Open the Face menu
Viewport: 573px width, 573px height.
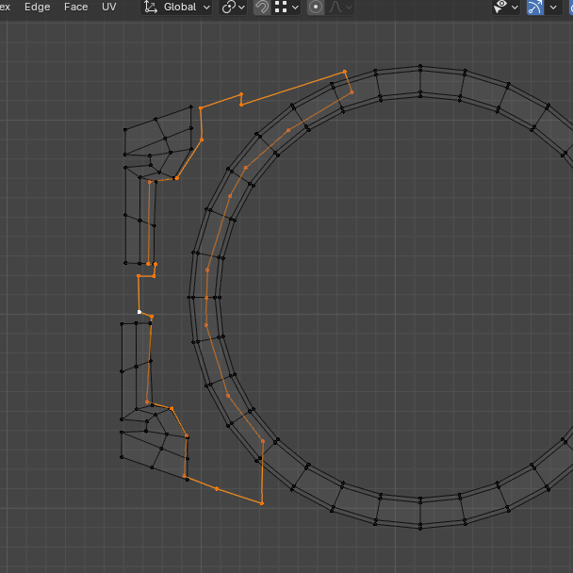click(x=75, y=7)
